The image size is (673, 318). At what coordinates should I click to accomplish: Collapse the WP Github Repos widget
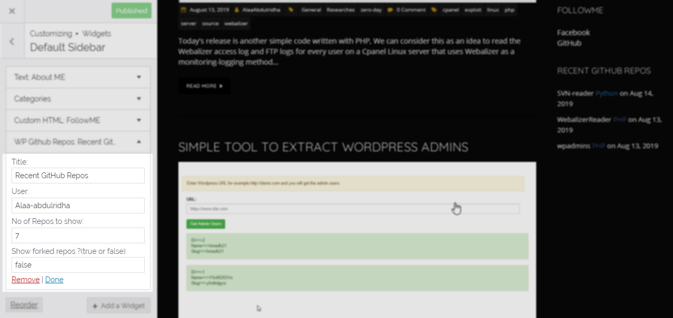point(78,142)
